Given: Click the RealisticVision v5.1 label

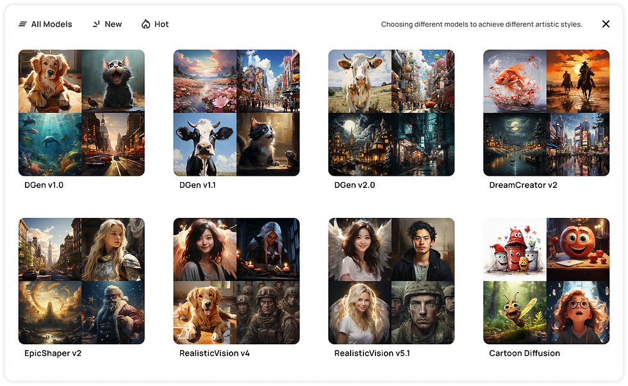Looking at the screenshot, I should pos(372,353).
